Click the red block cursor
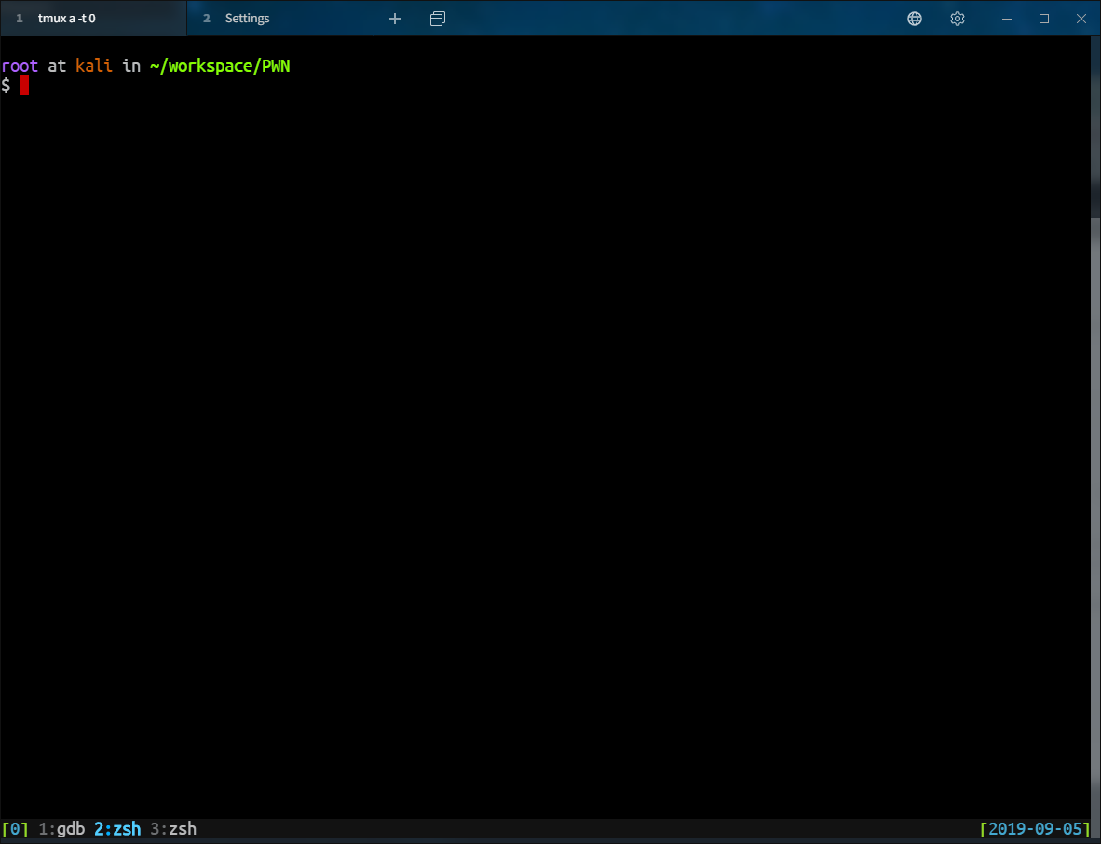The width and height of the screenshot is (1101, 844). click(x=24, y=85)
